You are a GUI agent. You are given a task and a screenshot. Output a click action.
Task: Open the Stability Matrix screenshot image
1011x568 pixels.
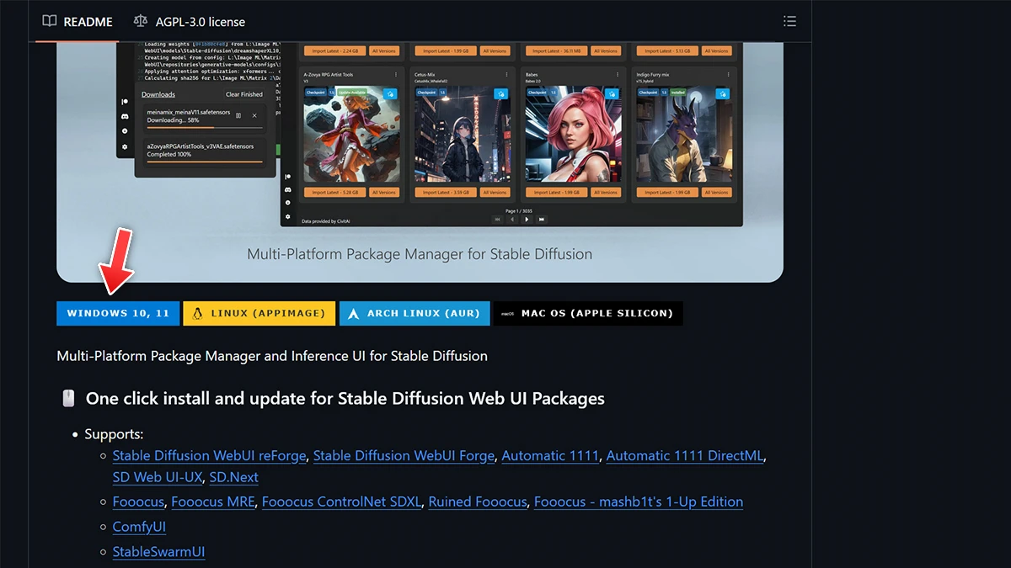[420, 162]
